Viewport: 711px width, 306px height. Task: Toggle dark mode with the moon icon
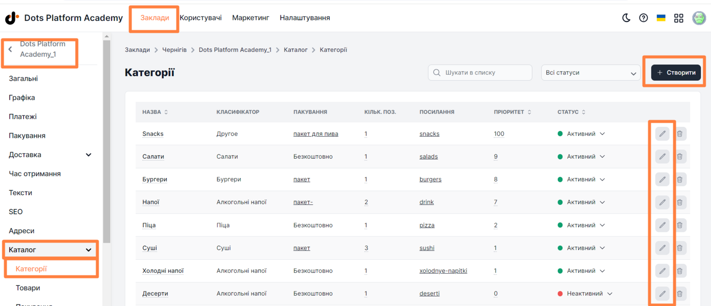[626, 18]
